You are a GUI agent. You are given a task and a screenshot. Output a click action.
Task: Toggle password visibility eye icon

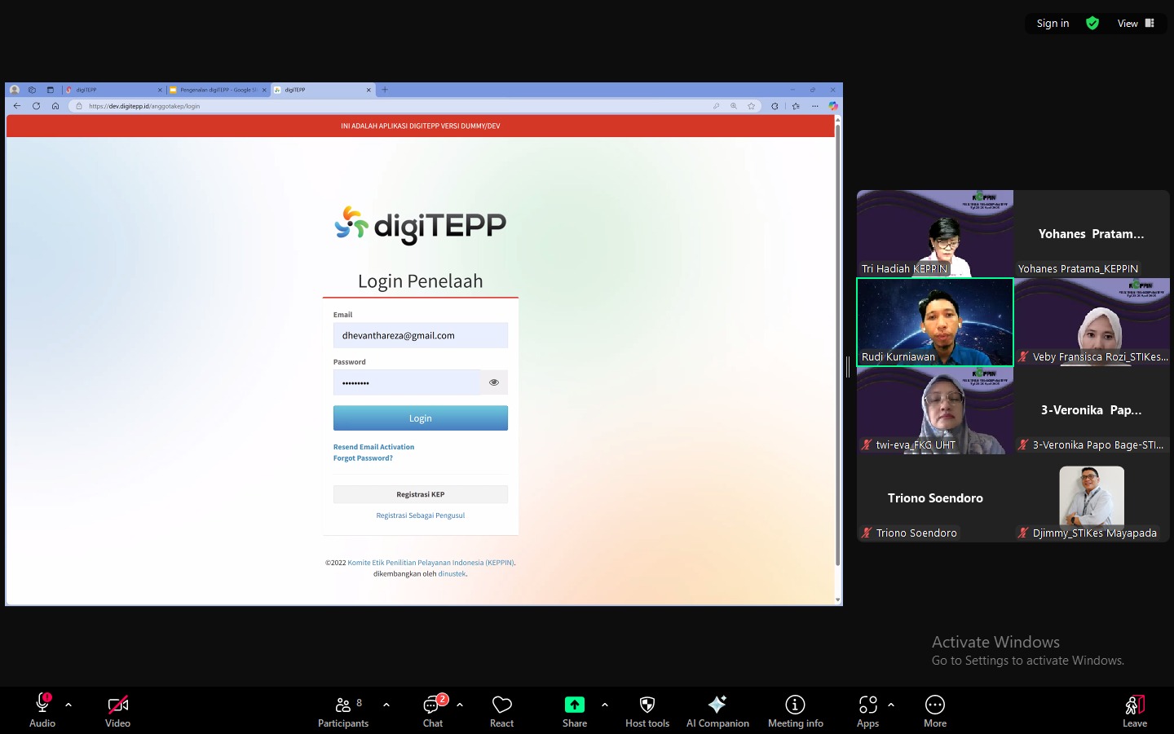(494, 382)
